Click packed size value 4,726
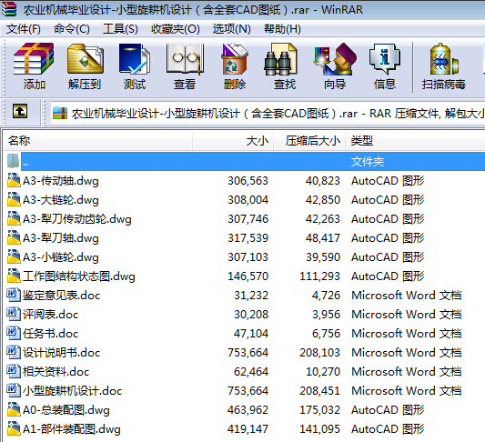 (x=326, y=296)
